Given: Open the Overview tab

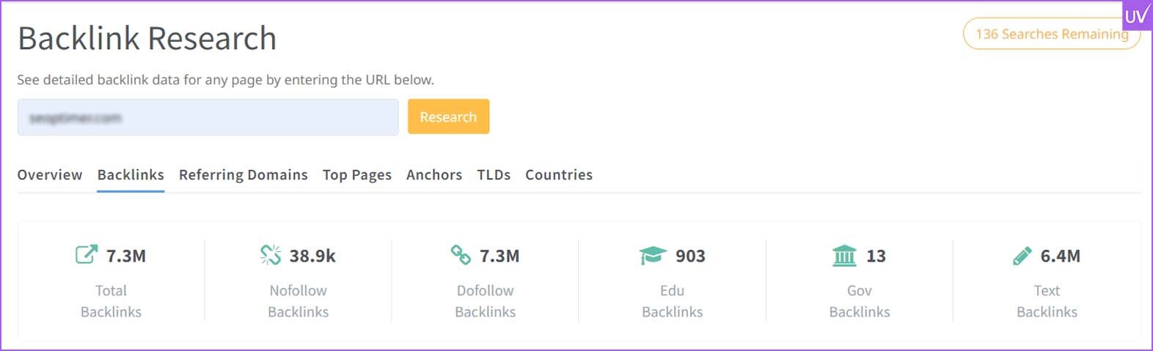Looking at the screenshot, I should pos(50,175).
